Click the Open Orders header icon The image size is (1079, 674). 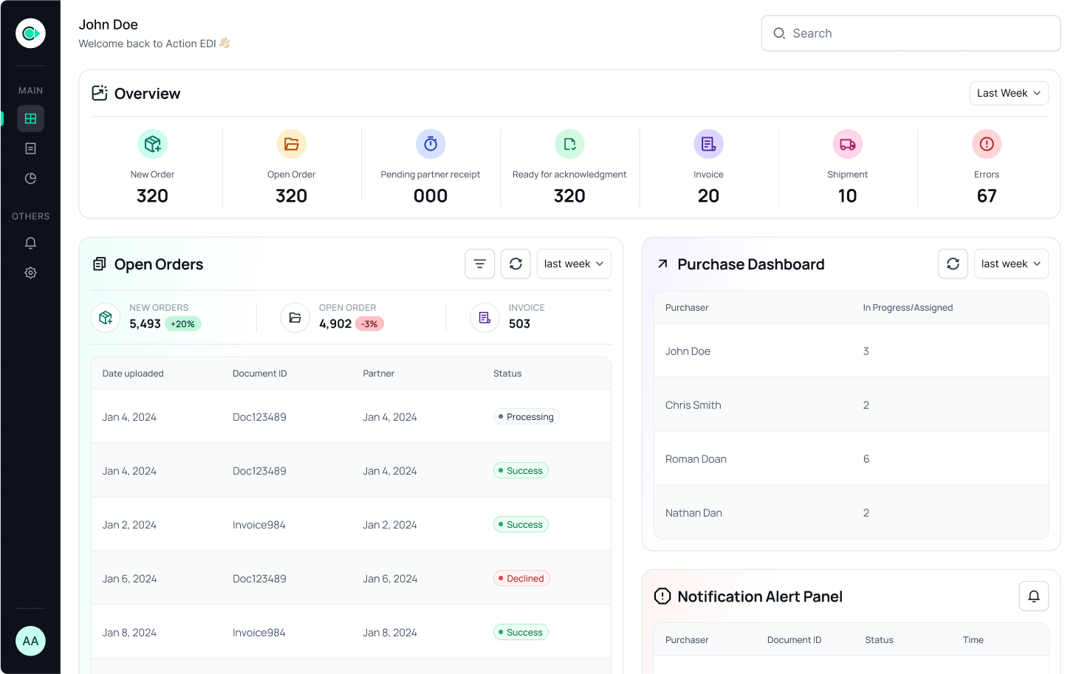point(100,264)
